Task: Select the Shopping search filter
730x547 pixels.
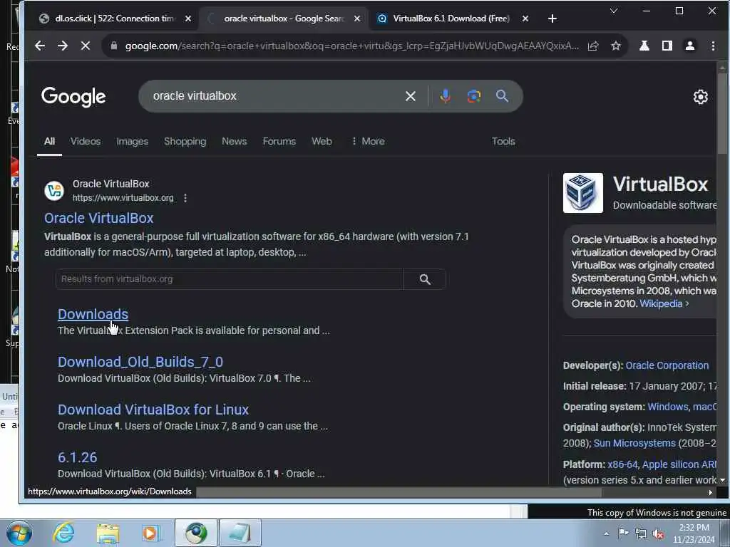Action: (185, 142)
